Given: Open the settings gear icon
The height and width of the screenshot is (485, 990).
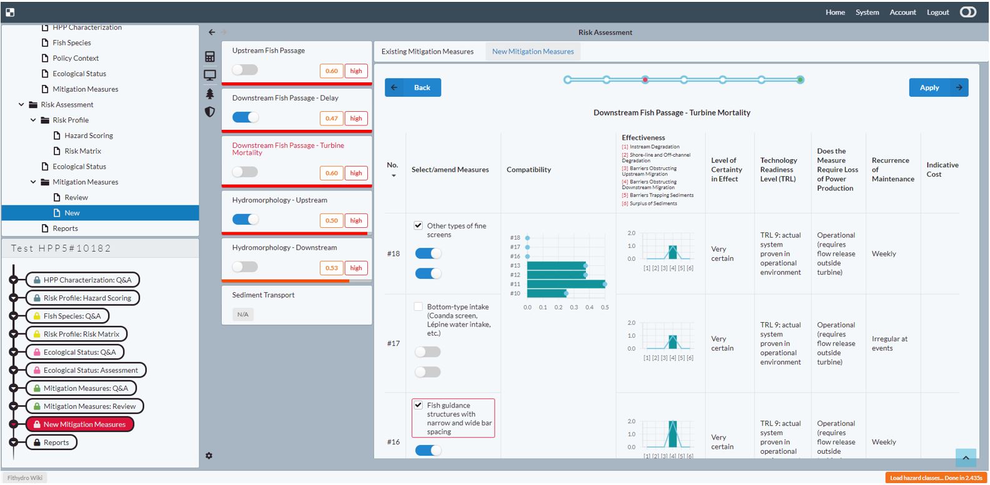Looking at the screenshot, I should click(209, 456).
